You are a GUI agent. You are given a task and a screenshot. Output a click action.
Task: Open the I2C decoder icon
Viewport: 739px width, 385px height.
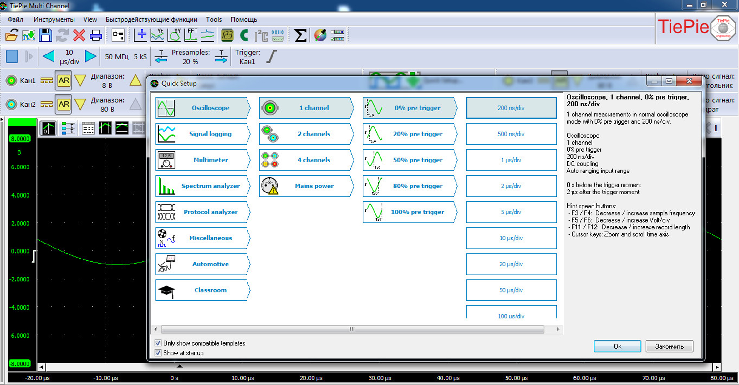click(261, 35)
